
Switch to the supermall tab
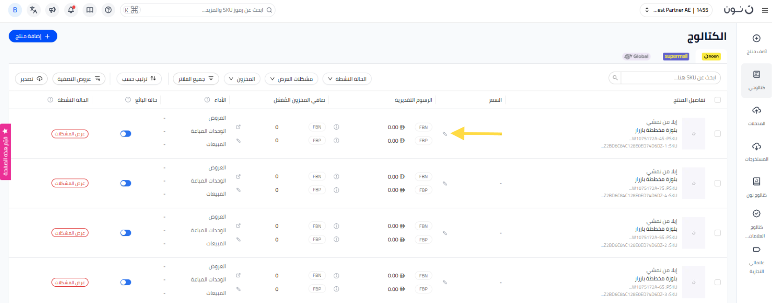(675, 56)
